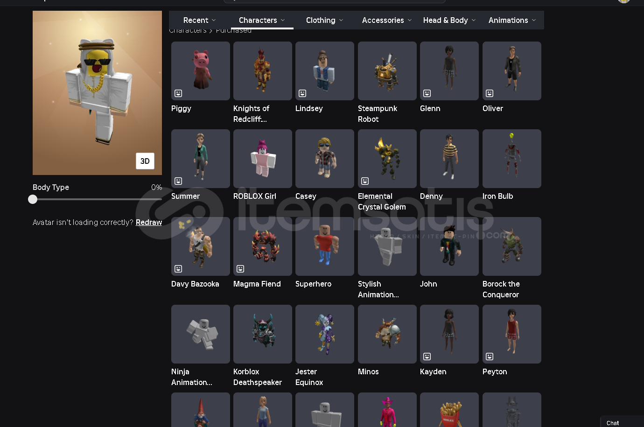Click the face badge on Lindsey card
This screenshot has height=427, width=644.
(302, 93)
